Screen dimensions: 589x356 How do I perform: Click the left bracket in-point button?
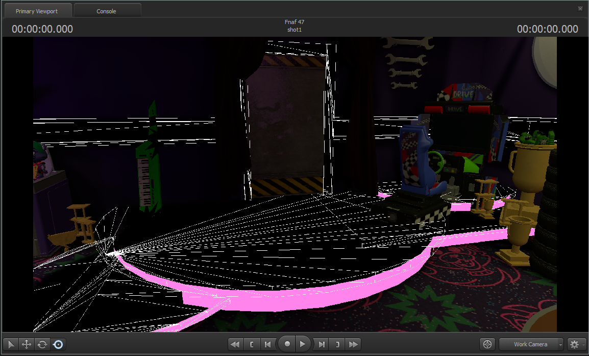(x=252, y=344)
